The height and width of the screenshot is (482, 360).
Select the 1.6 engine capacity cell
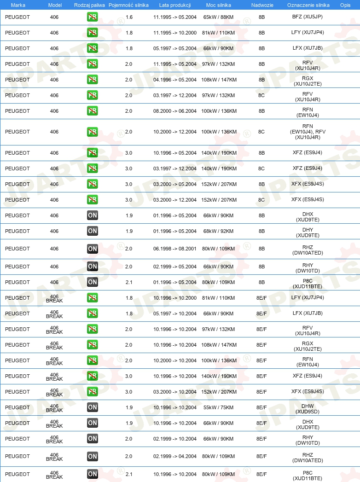tap(129, 17)
